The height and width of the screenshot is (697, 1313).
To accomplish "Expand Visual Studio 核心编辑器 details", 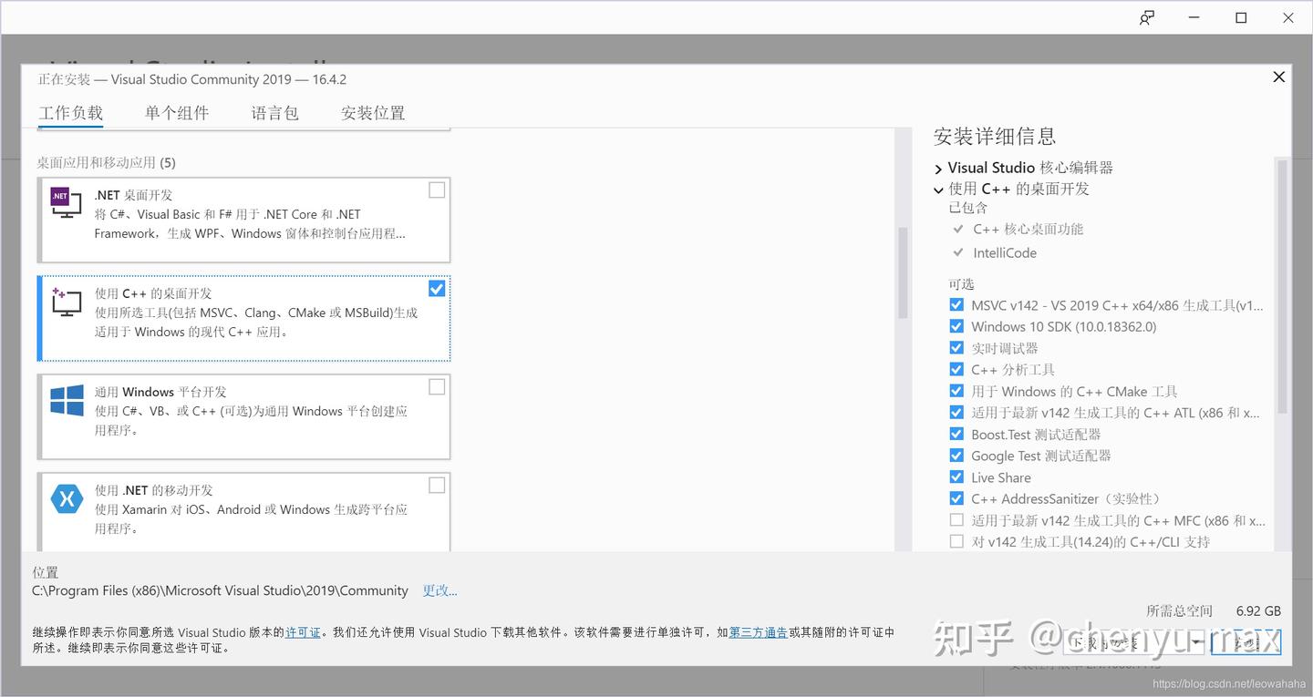I will 937,168.
